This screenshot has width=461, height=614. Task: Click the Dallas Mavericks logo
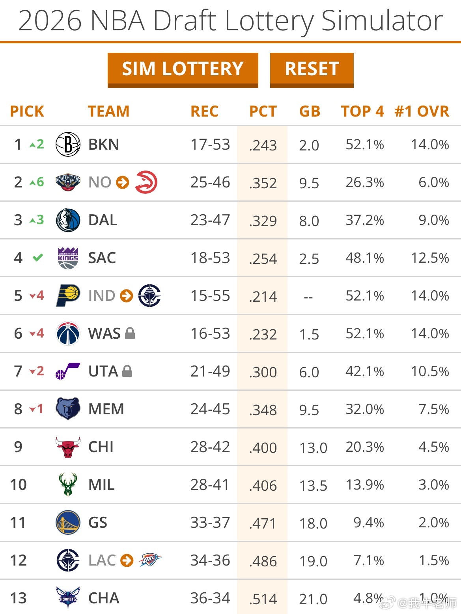tap(67, 220)
